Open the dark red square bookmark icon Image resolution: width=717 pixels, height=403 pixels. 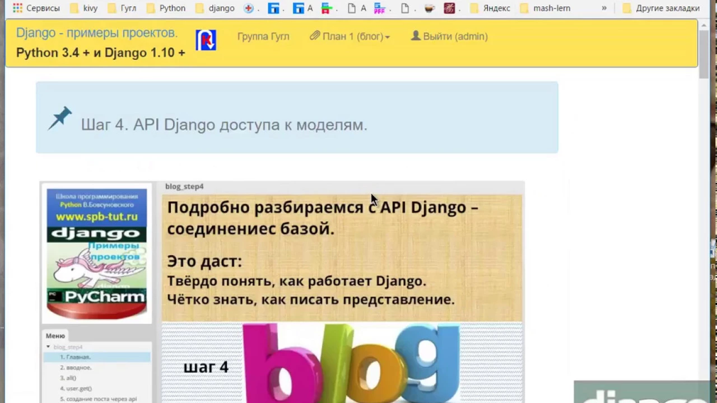pyautogui.click(x=449, y=8)
